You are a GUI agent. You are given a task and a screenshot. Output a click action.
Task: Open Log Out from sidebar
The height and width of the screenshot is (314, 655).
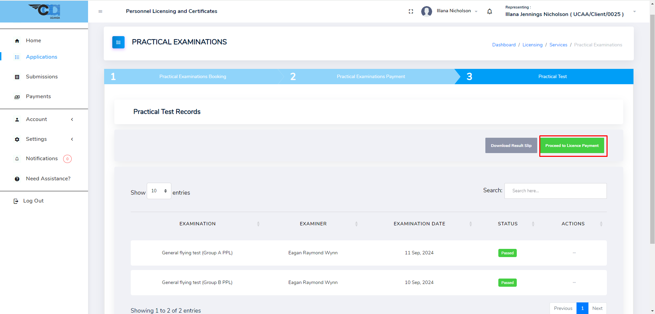33,201
